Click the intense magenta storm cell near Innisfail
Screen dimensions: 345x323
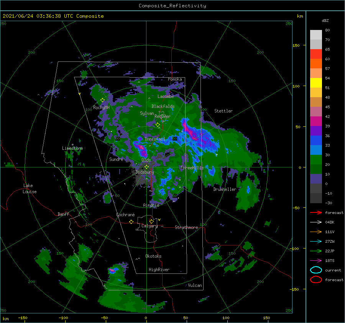click(141, 148)
